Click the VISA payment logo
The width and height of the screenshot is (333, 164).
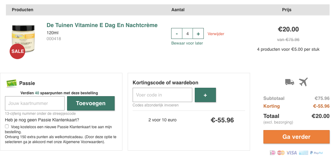pyautogui.click(x=292, y=152)
